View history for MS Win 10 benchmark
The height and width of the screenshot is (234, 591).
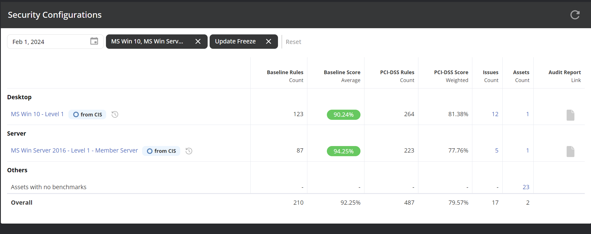(115, 114)
